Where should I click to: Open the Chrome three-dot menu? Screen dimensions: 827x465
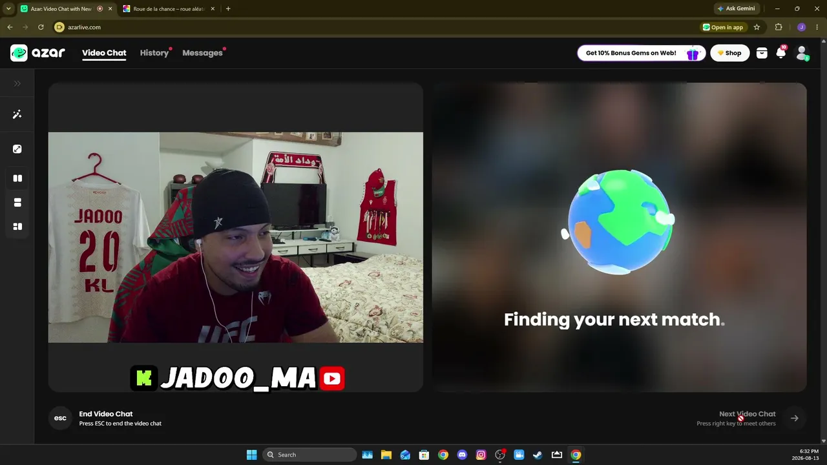click(817, 27)
